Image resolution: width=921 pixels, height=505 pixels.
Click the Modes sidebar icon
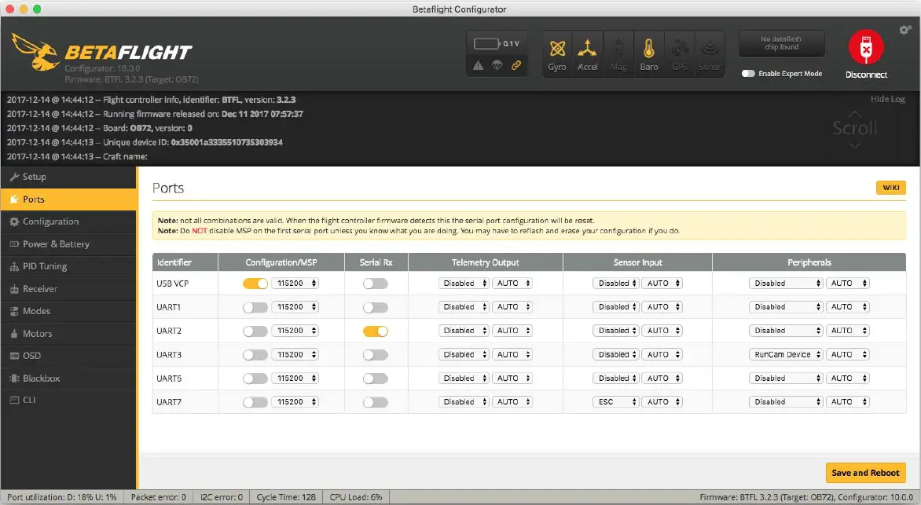point(14,311)
